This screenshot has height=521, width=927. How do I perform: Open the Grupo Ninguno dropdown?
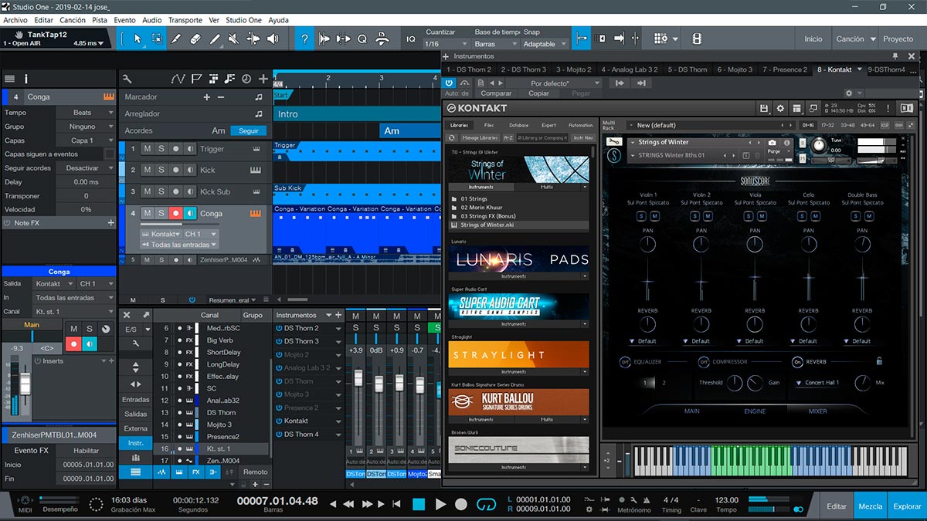85,127
